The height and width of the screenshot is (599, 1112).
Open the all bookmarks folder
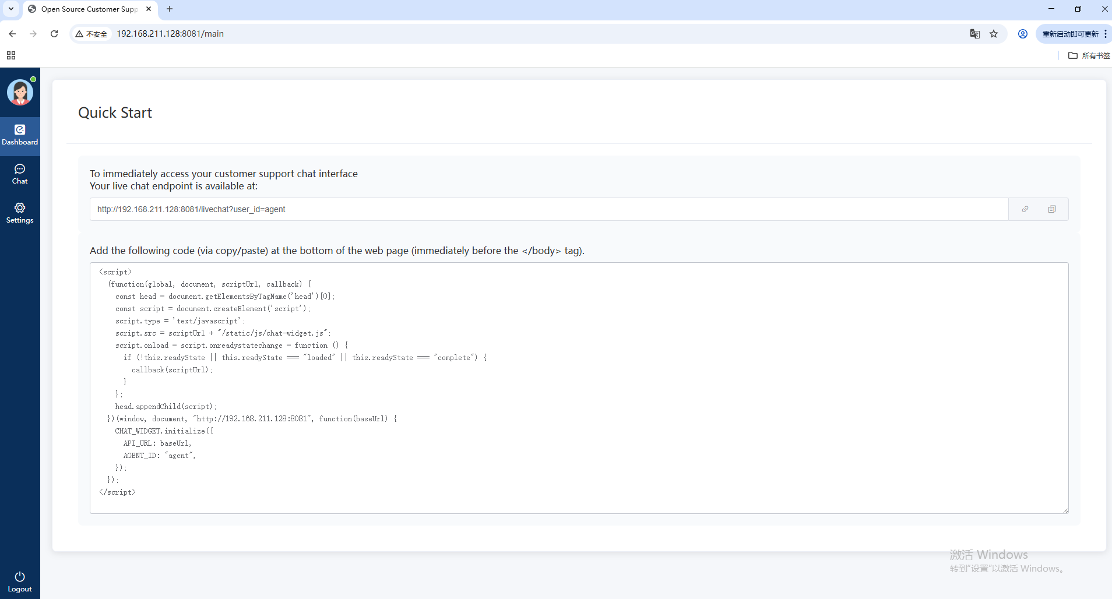coord(1089,55)
